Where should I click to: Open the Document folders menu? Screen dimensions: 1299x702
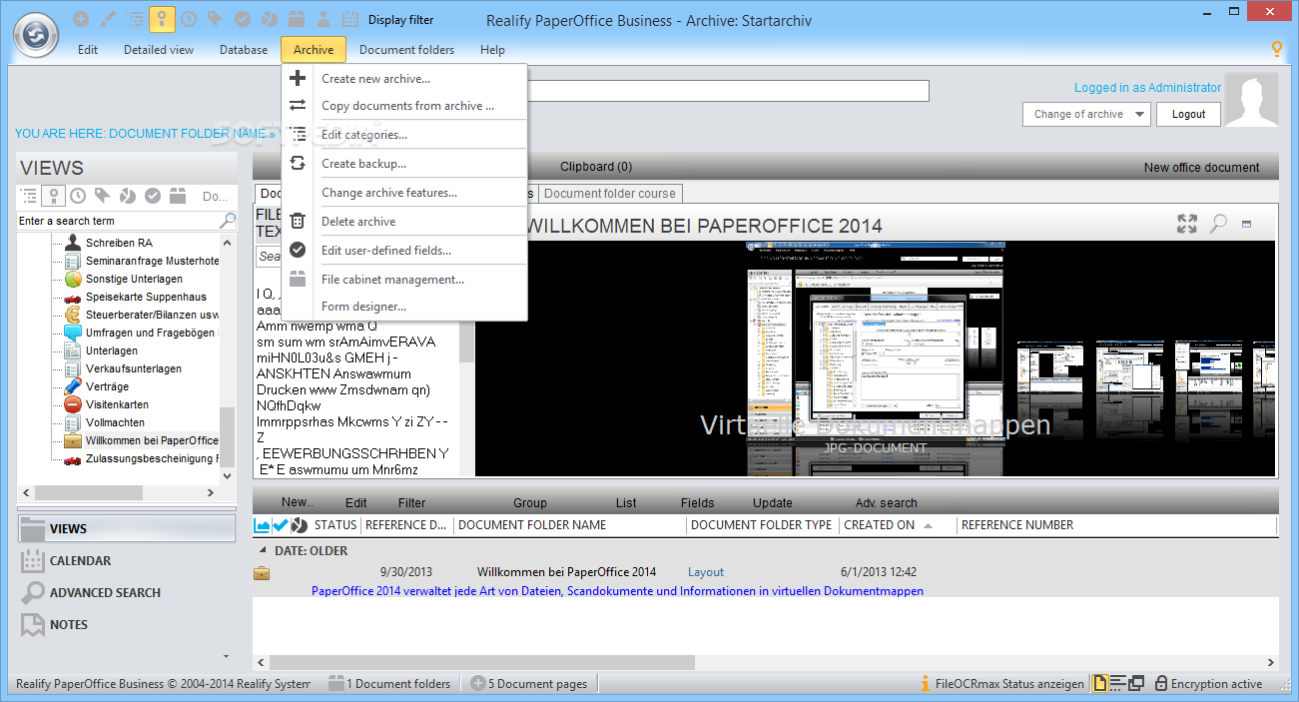coord(406,50)
